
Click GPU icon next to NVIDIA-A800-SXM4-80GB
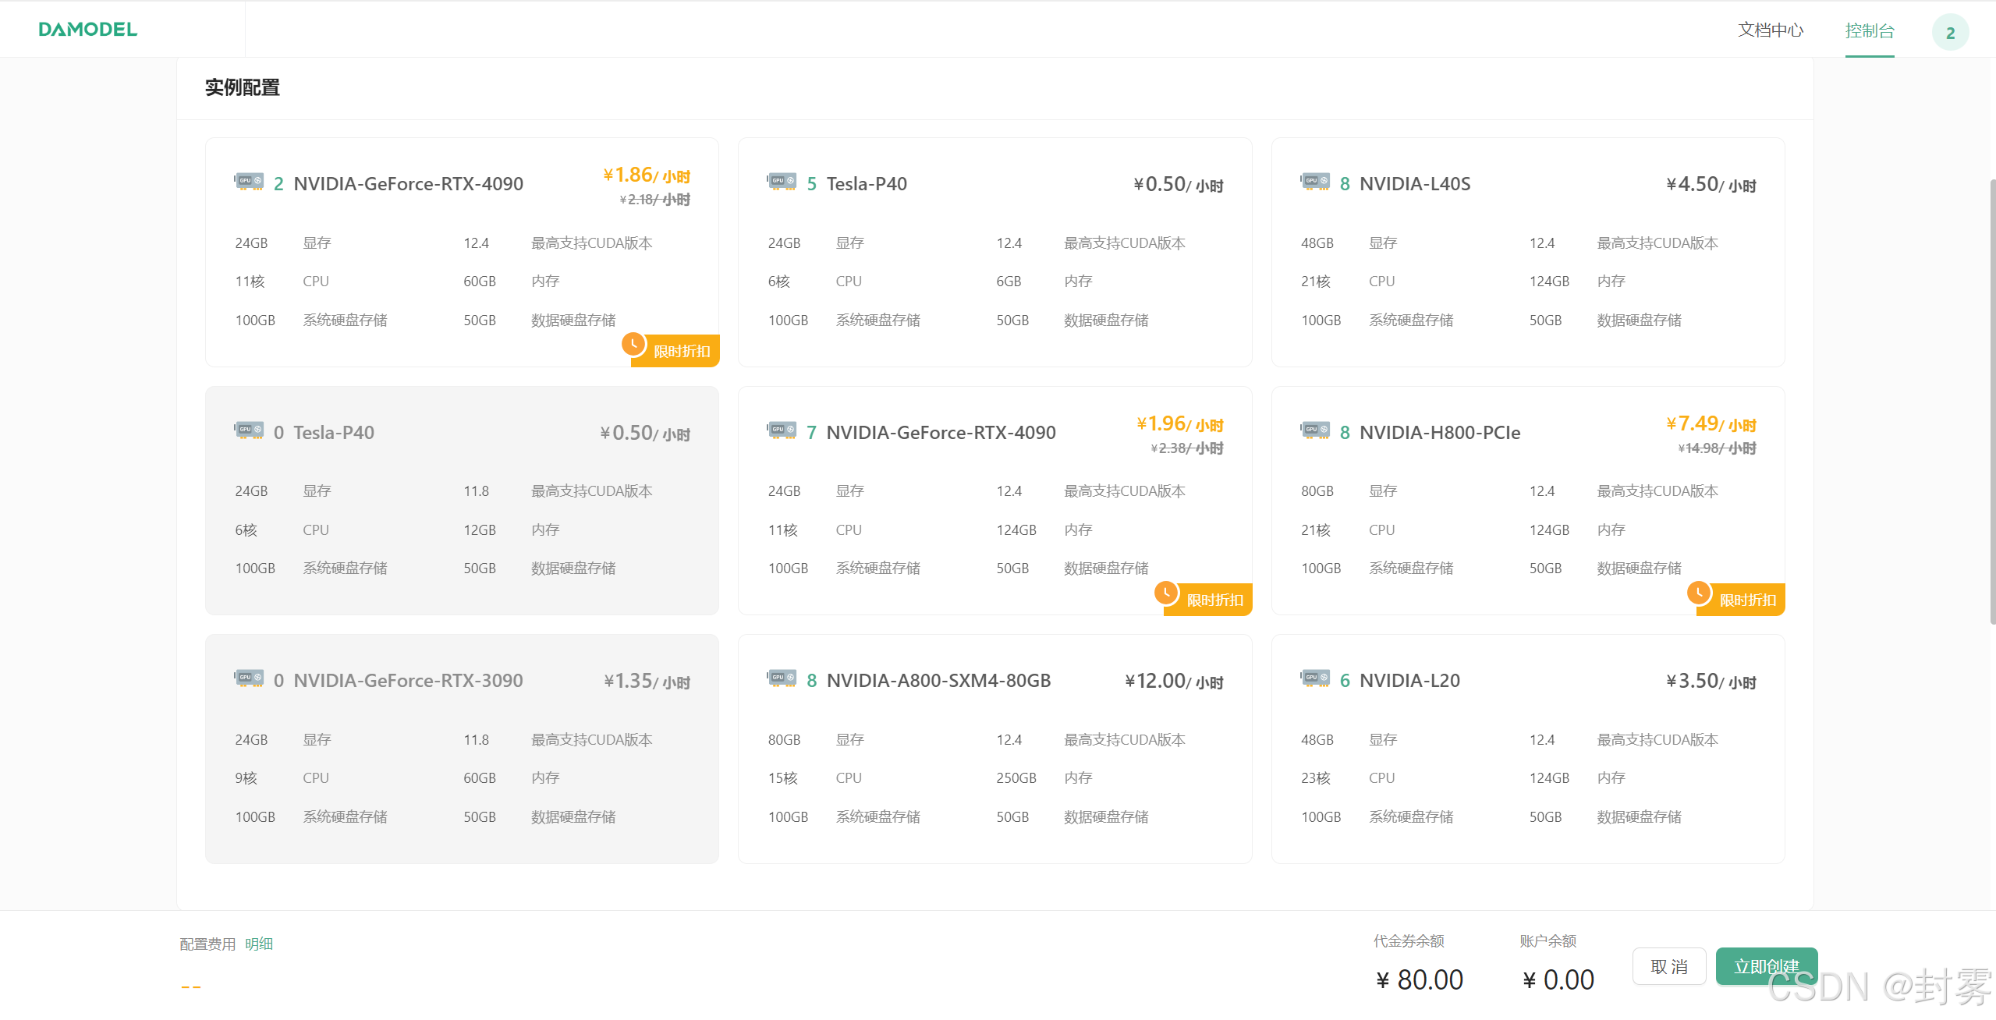[x=782, y=678]
